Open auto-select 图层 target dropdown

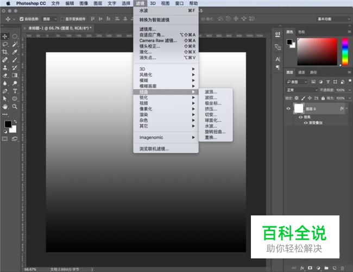(50, 19)
